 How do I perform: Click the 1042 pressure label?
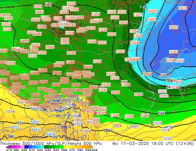[x=72, y=25]
